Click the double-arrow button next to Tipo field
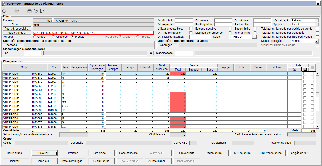This screenshot has width=322, height=166. [x=151, y=53]
